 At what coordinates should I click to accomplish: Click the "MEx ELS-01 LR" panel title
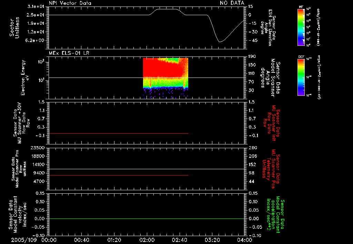pos(69,53)
